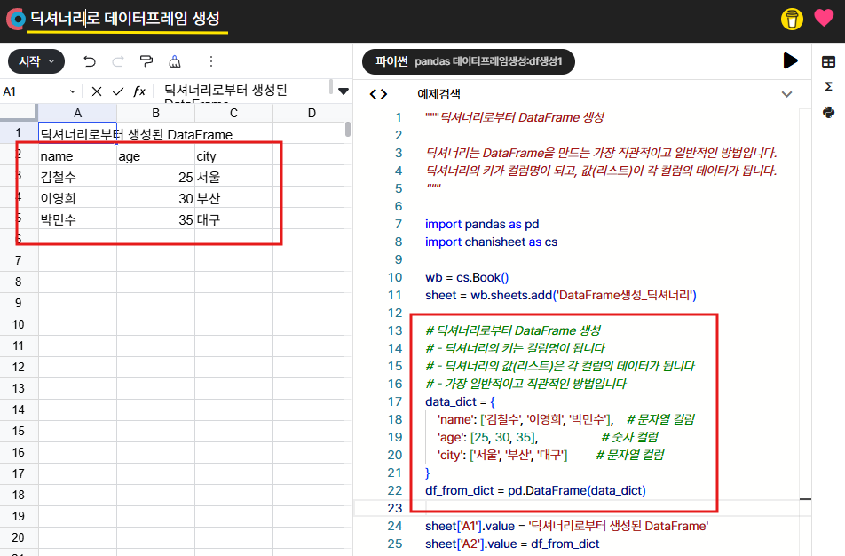Image resolution: width=845 pixels, height=556 pixels.
Task: Expand the A1 name box dropdown
Action: click(72, 91)
